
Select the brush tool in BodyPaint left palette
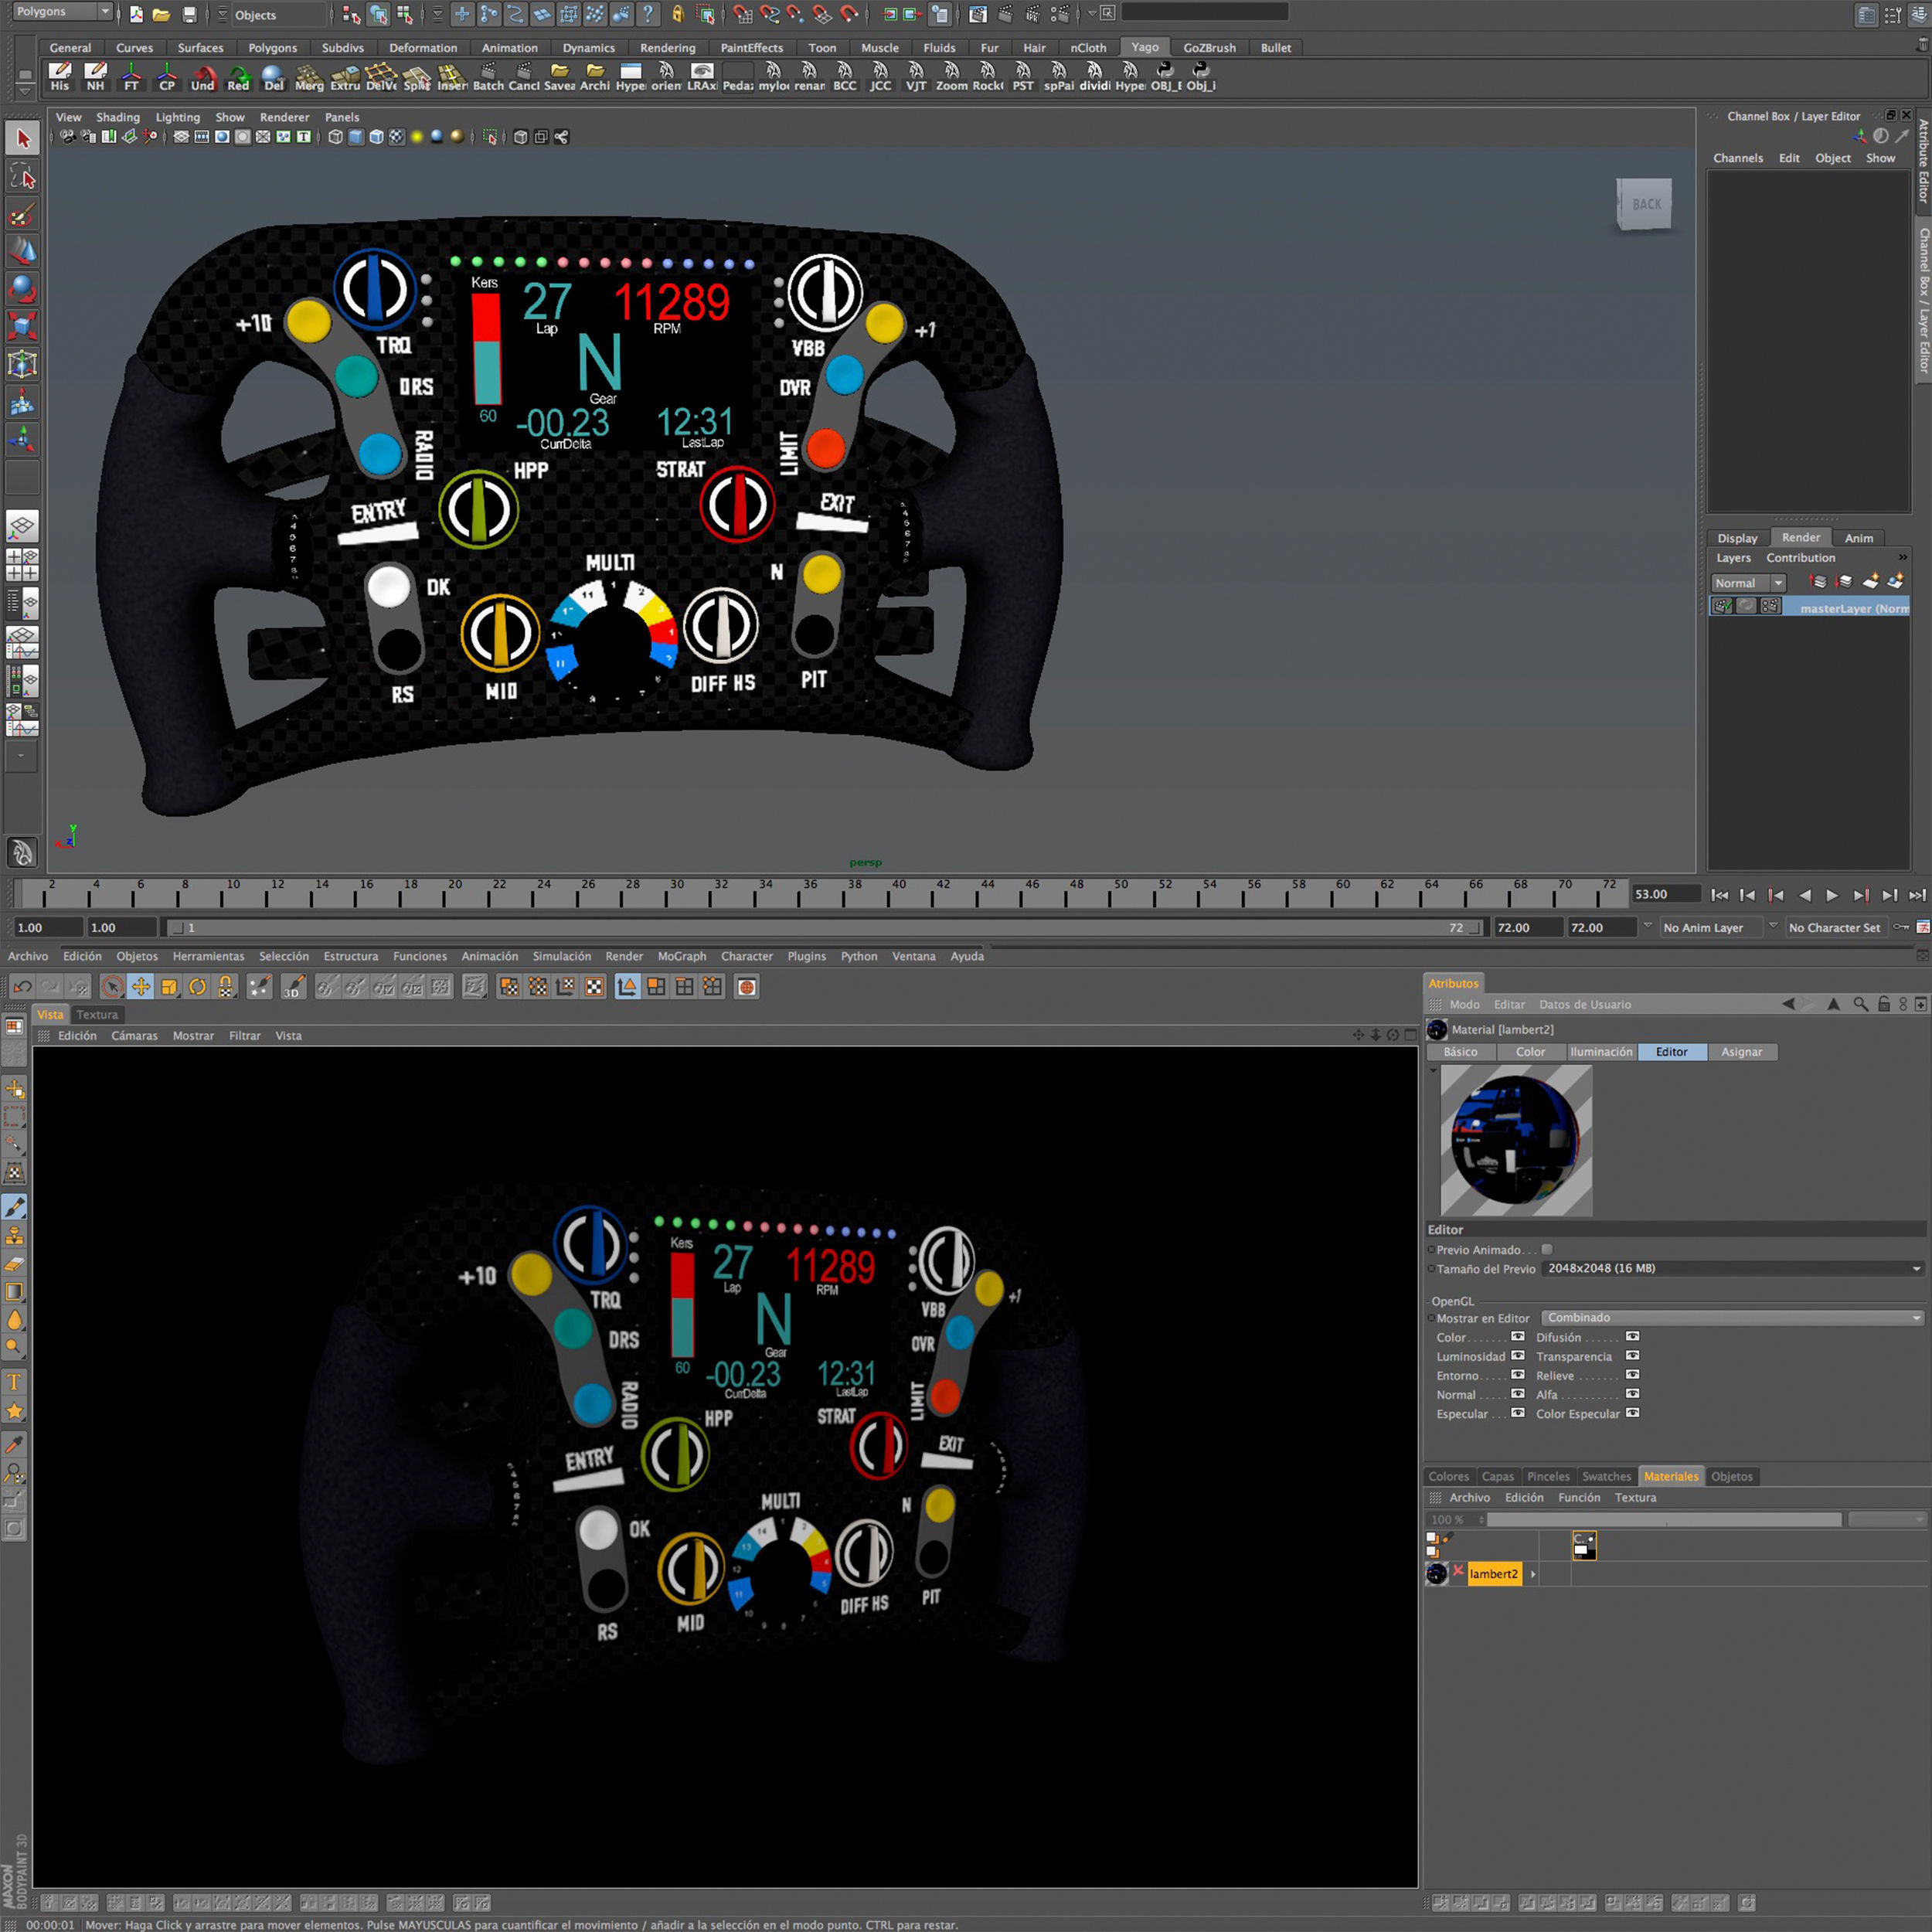tap(15, 1207)
